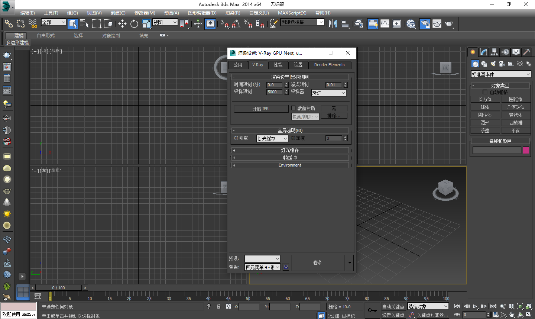Expand the Environment rollout
This screenshot has height=319, width=535.
(x=290, y=165)
